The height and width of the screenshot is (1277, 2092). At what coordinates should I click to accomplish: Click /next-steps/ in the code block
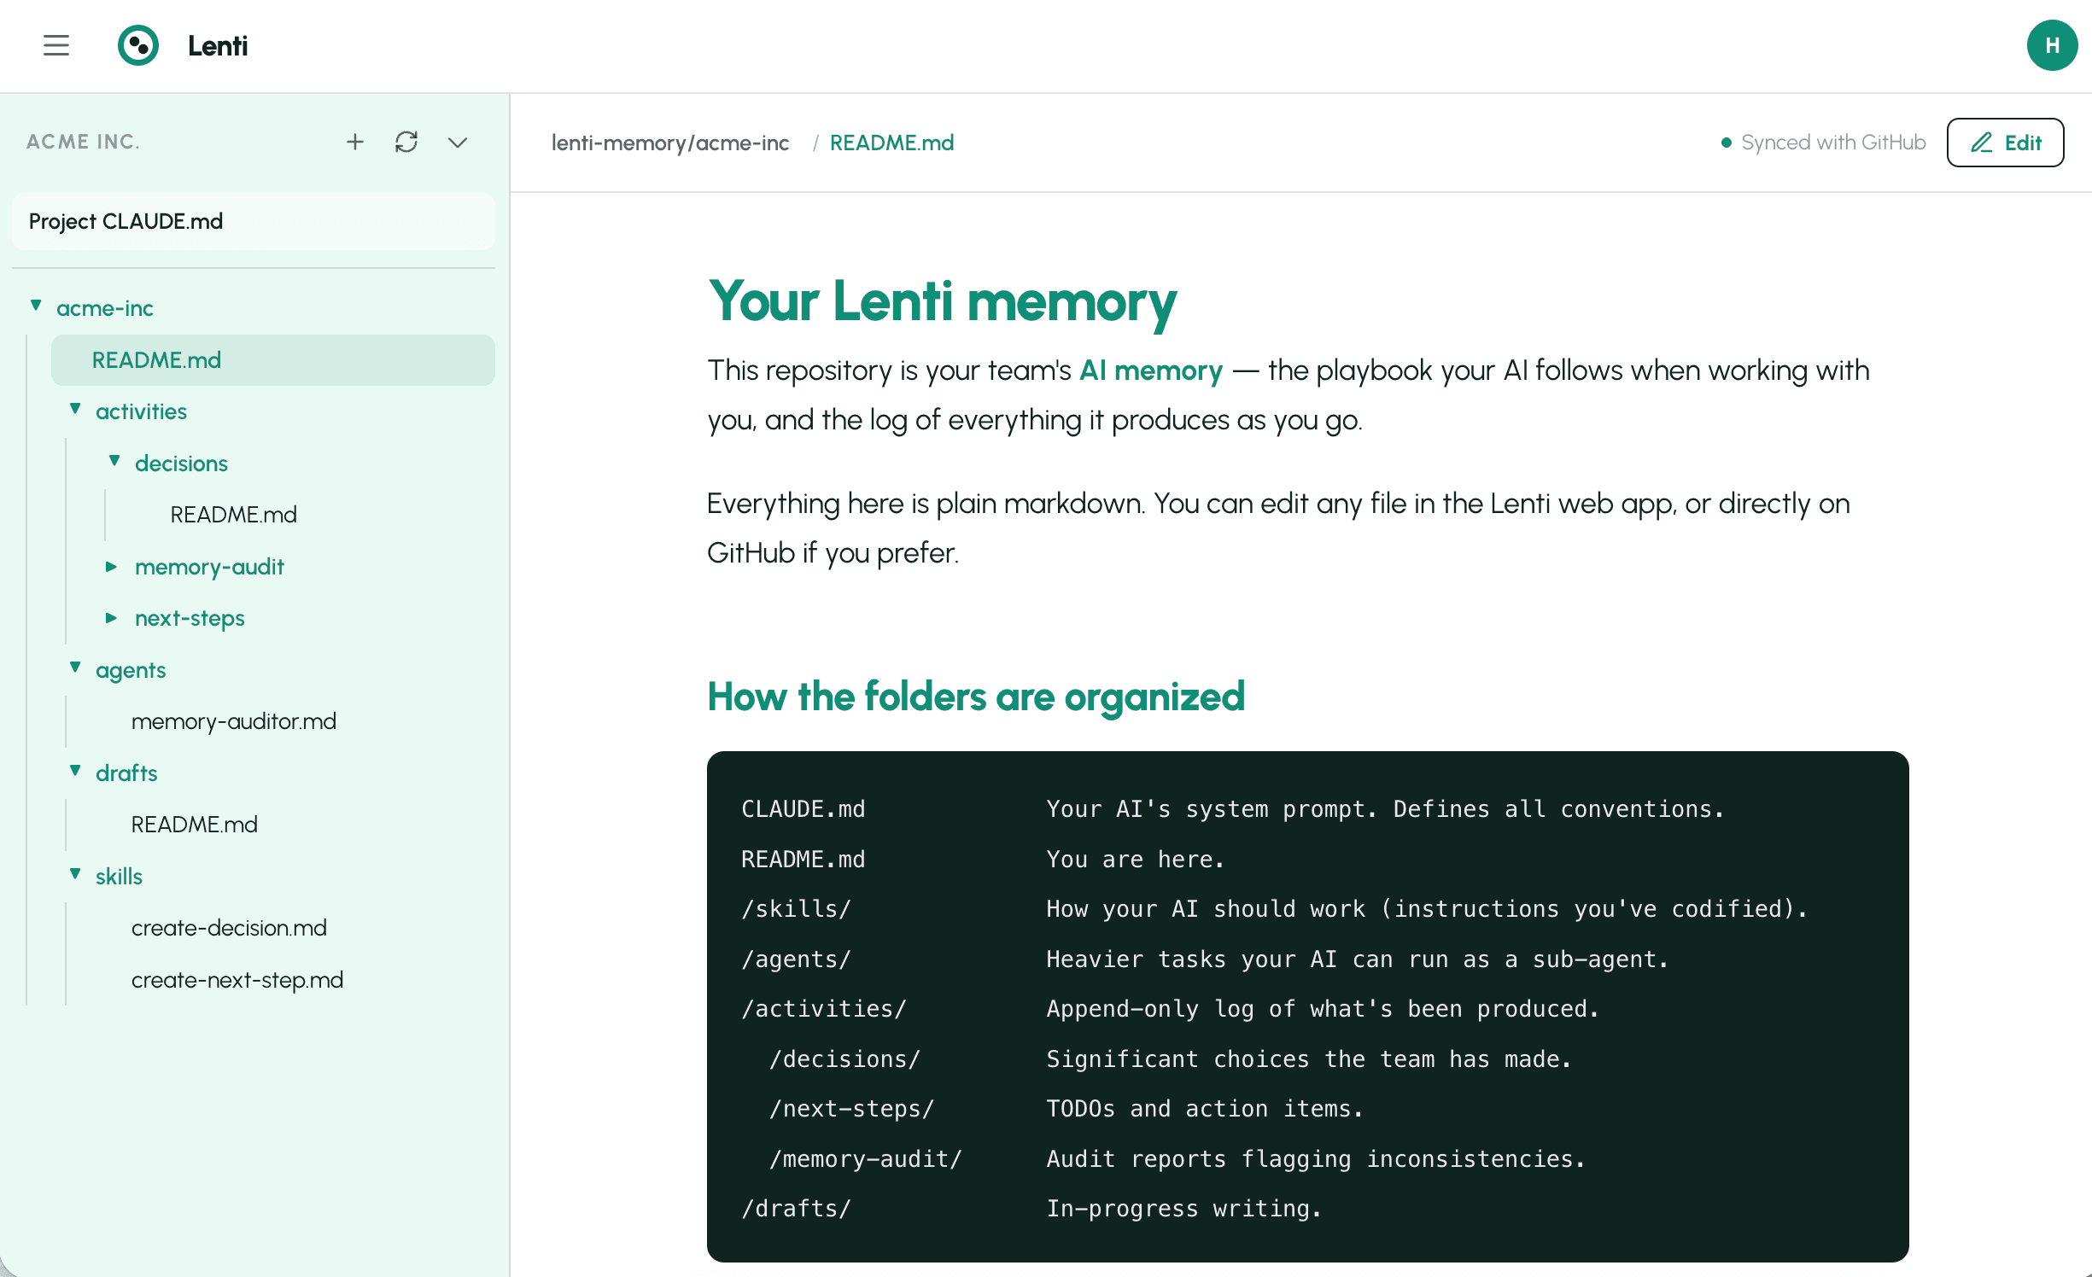852,1109
